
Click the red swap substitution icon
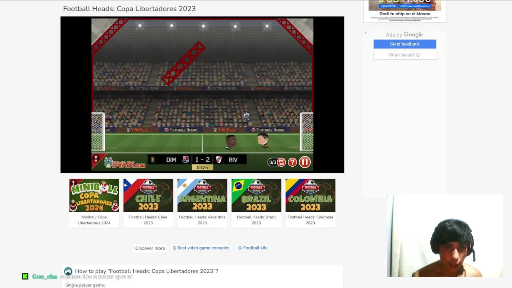tap(281, 162)
